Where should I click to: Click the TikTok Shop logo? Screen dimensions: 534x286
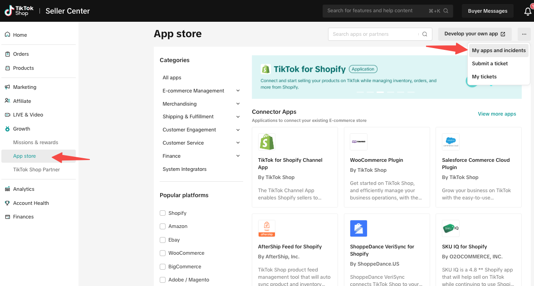[19, 11]
